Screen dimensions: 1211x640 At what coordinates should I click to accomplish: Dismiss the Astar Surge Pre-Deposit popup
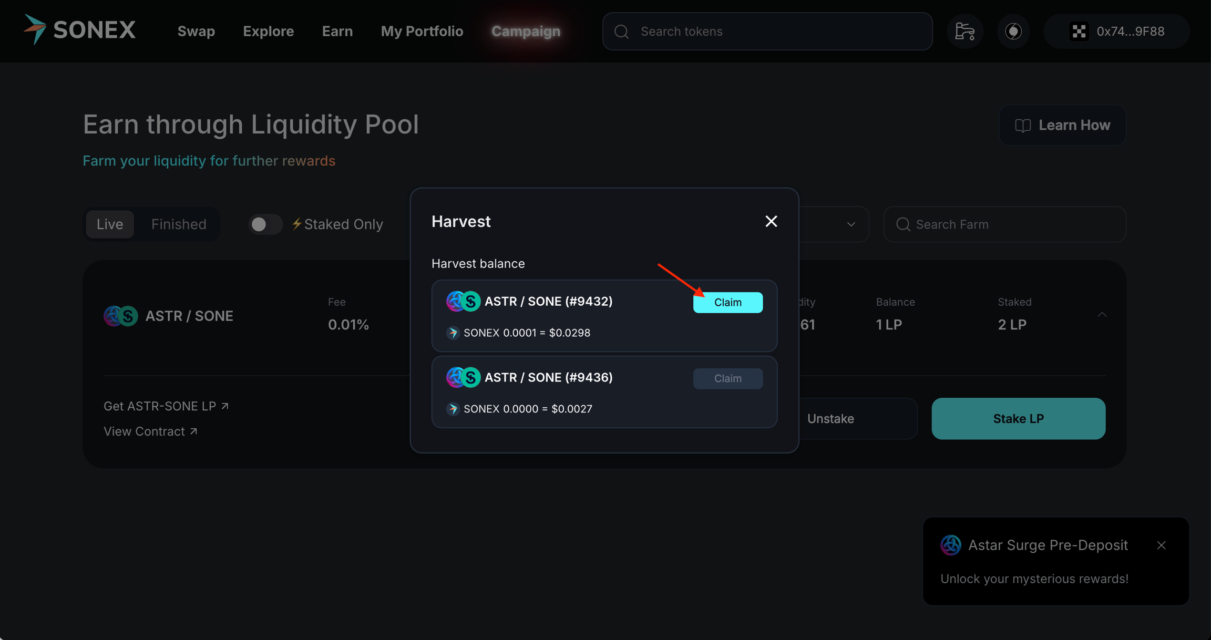coord(1161,545)
